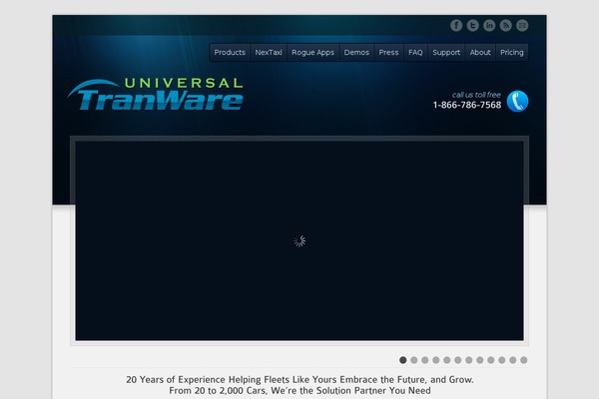The width and height of the screenshot is (599, 399).
Task: Open the Products menu item
Action: [x=230, y=52]
